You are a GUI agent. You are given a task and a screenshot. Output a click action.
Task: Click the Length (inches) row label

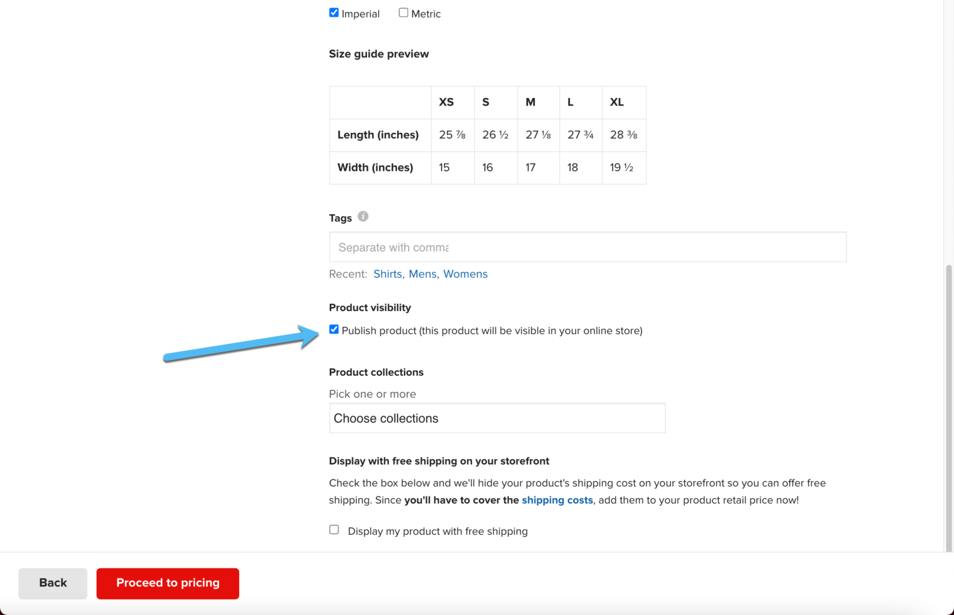point(378,135)
